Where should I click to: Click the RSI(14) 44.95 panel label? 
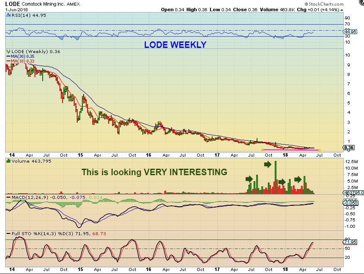pos(29,16)
